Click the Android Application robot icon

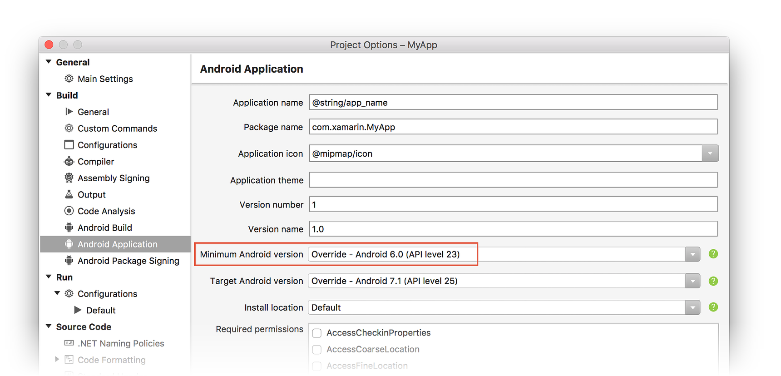[69, 244]
